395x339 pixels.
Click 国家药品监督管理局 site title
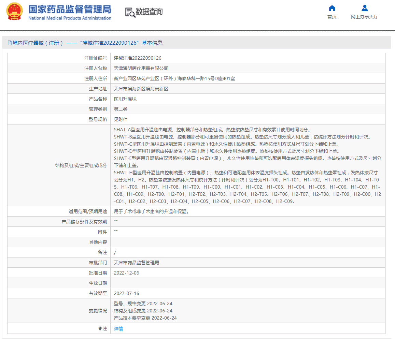click(x=70, y=9)
